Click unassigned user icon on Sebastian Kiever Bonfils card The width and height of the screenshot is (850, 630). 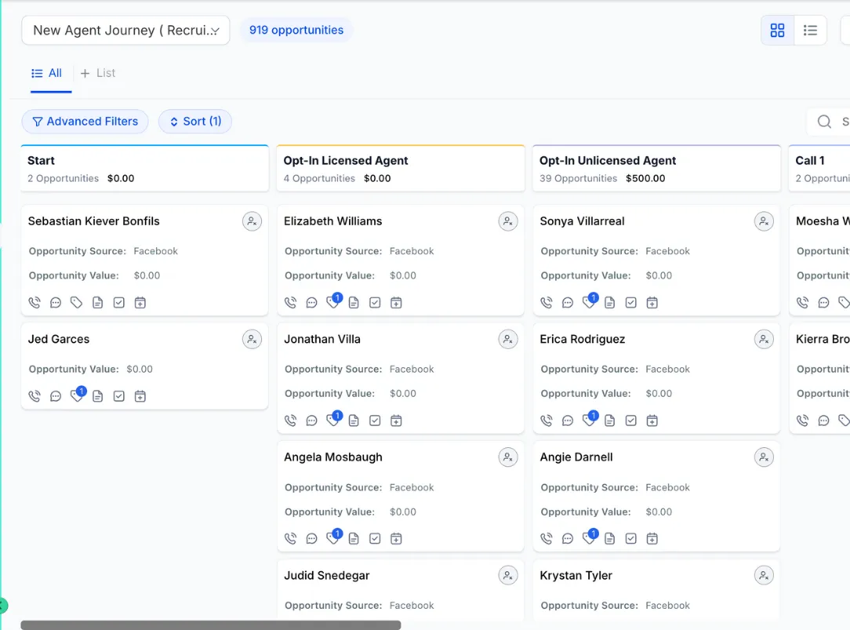[x=252, y=221]
